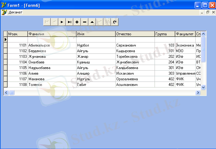Edit the current record with triangle button
The width and height of the screenshot is (216, 149).
pyautogui.click(x=92, y=22)
